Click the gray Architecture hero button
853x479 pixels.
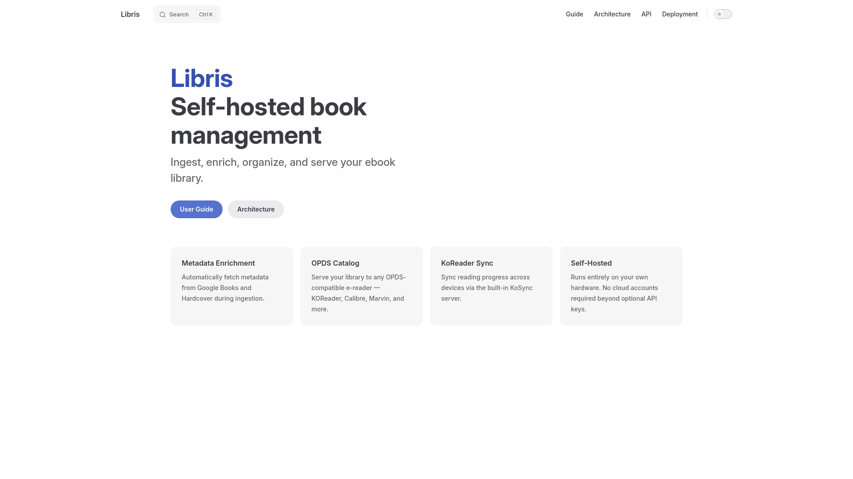tap(256, 209)
